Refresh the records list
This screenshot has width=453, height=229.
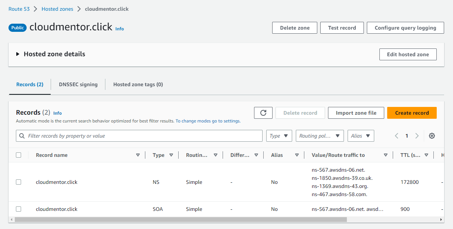click(263, 113)
